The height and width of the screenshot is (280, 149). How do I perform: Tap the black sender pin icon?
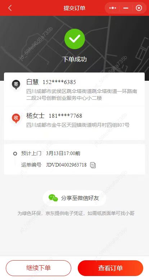click(16, 84)
